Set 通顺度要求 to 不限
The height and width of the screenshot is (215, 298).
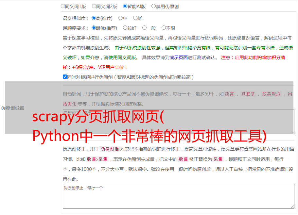tap(164, 28)
